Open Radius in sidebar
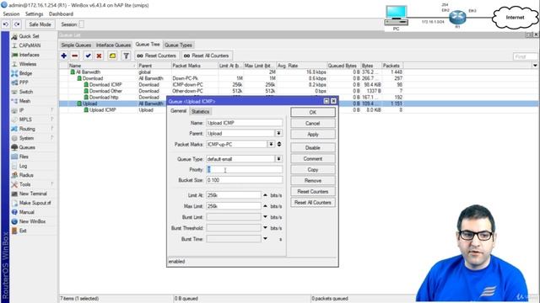The image size is (540, 303). coord(26,175)
